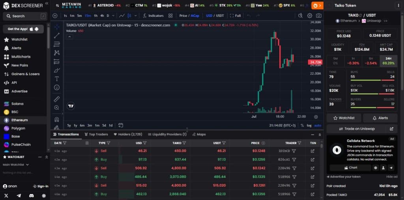Select the 1H stats period
404x200 pixels.
(353, 61)
